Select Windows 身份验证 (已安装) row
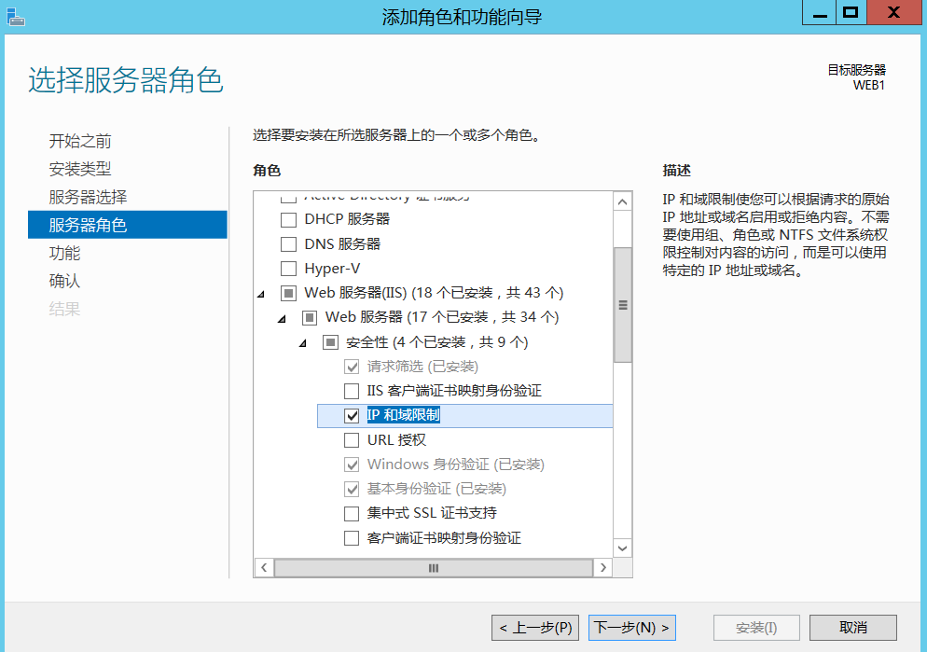927x652 pixels. point(455,464)
